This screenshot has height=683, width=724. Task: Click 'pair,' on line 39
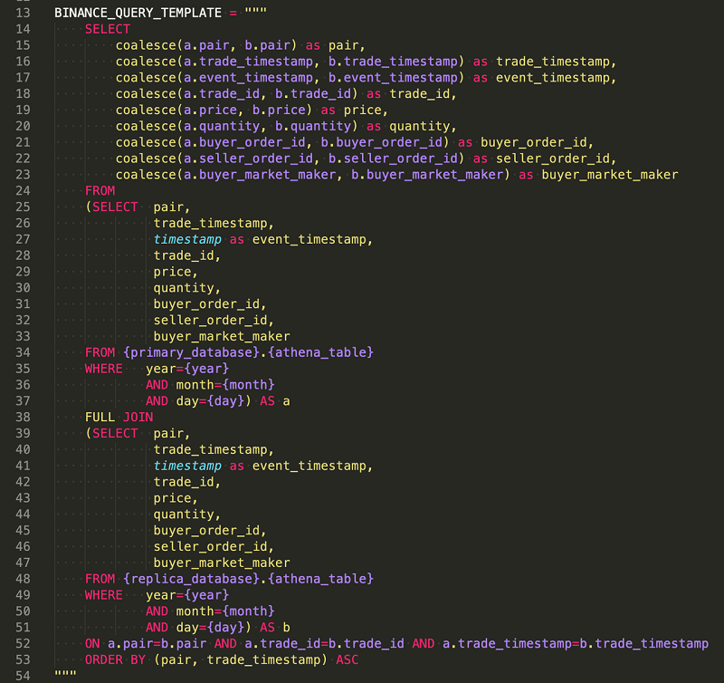point(172,434)
